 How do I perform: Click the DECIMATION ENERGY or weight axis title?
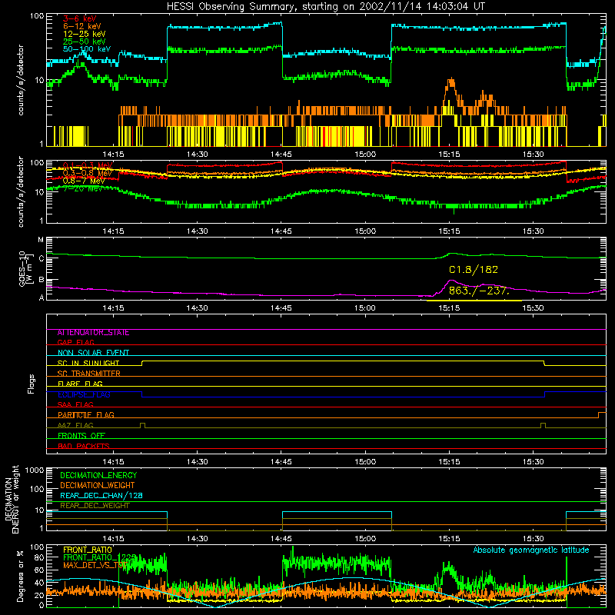pyautogui.click(x=12, y=499)
